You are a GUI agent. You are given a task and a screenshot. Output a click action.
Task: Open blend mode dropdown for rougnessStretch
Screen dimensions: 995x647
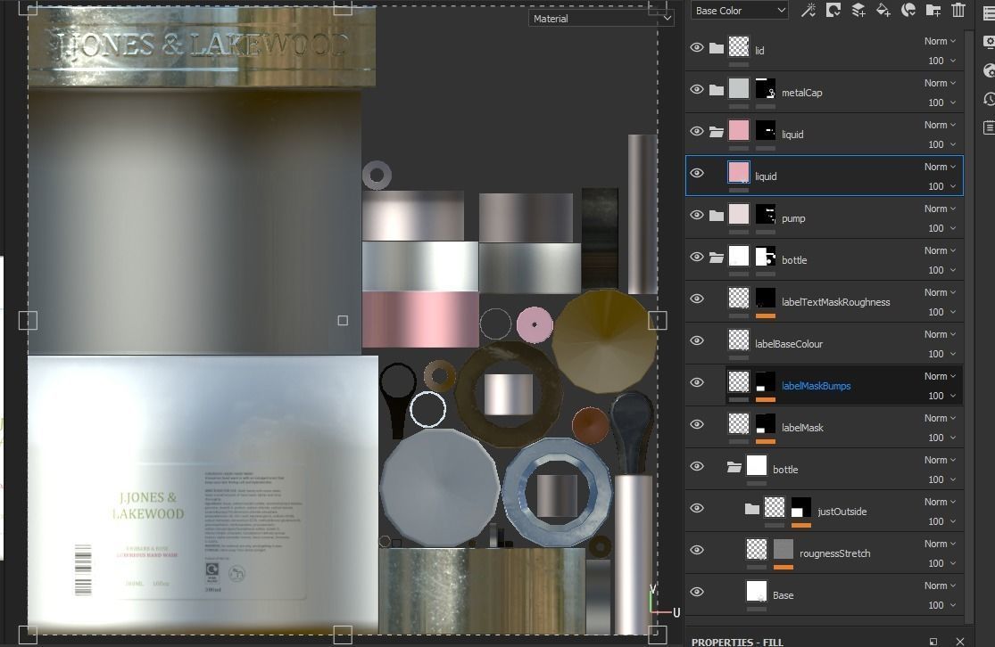click(x=940, y=543)
